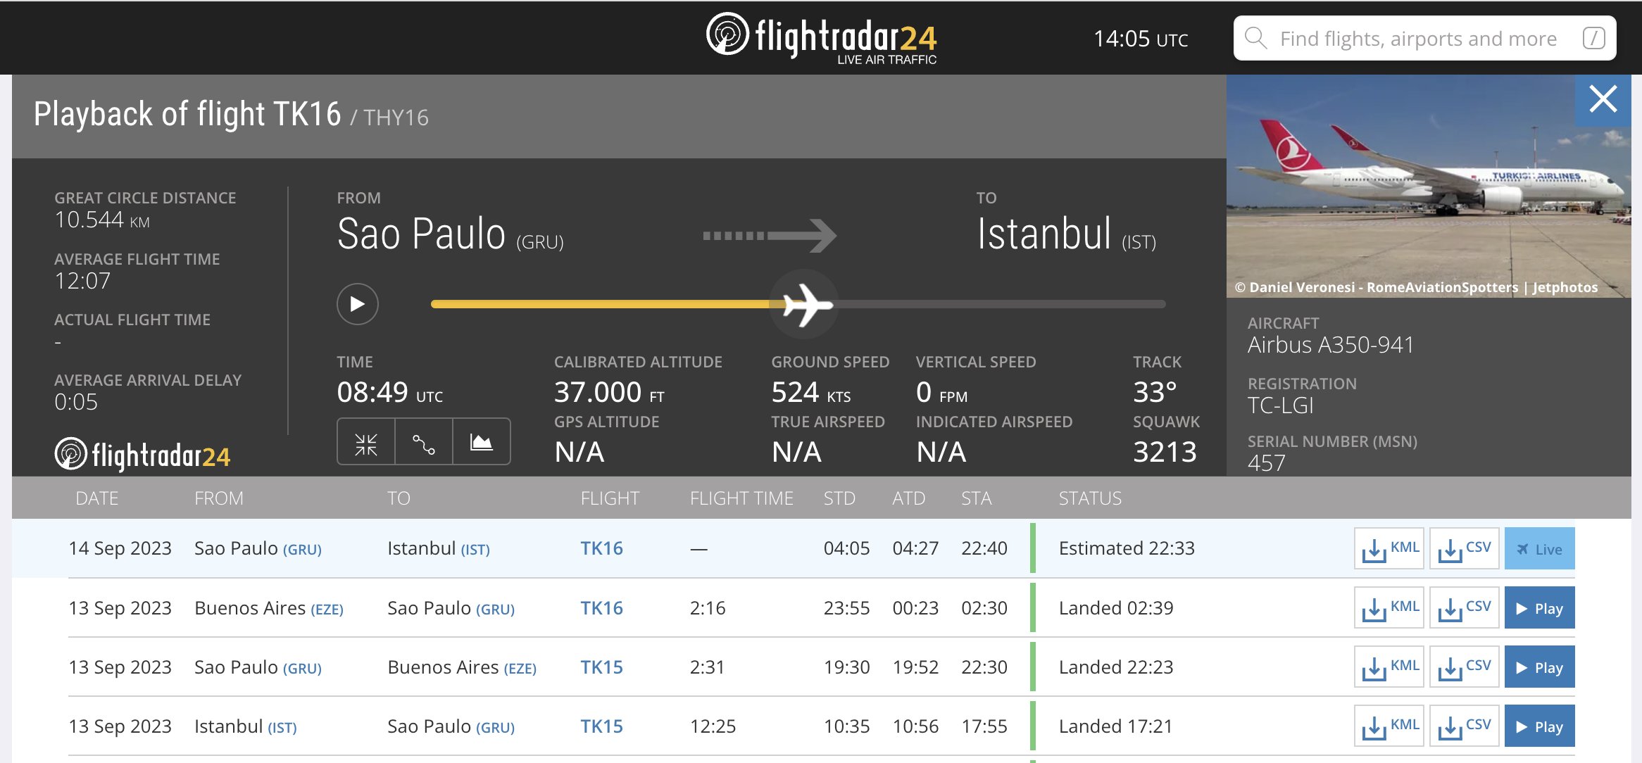The width and height of the screenshot is (1642, 763).
Task: Click the 14:05 UTC clock in header
Action: click(x=1141, y=39)
